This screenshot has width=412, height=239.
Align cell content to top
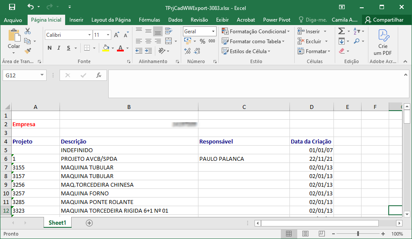[x=139, y=31]
